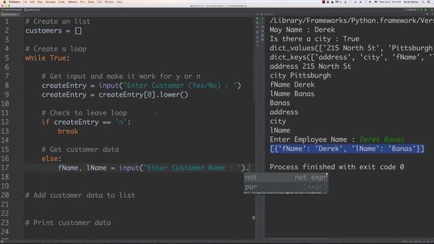Click the Python framework path line in console
Image resolution: width=434 pixels, height=244 pixels.
point(351,21)
